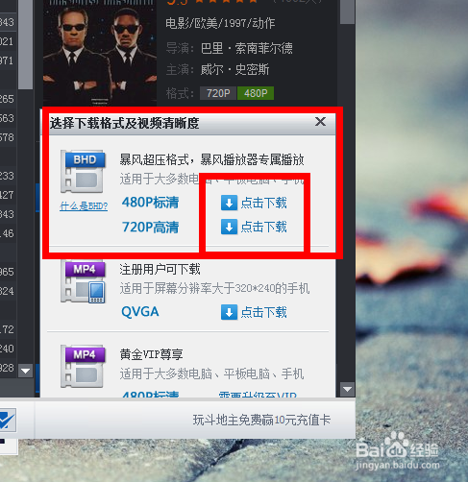
Task: Click the 480P标清 download arrow icon
Action: 229,203
